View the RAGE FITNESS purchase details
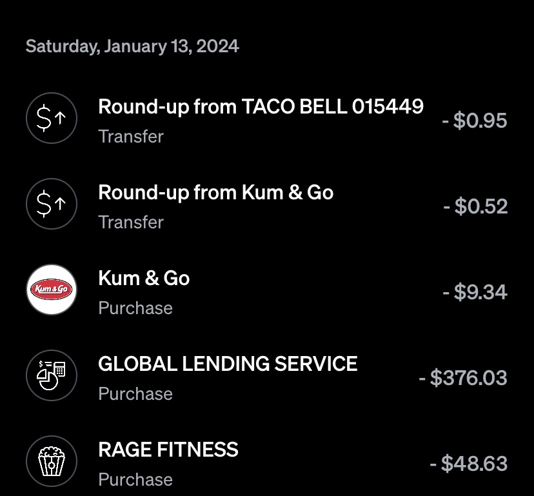Image resolution: width=534 pixels, height=496 pixels. [168, 450]
